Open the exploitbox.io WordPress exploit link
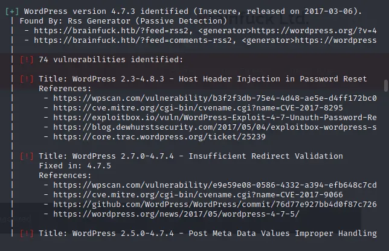Viewport: 389px width, 251px height. point(215,118)
